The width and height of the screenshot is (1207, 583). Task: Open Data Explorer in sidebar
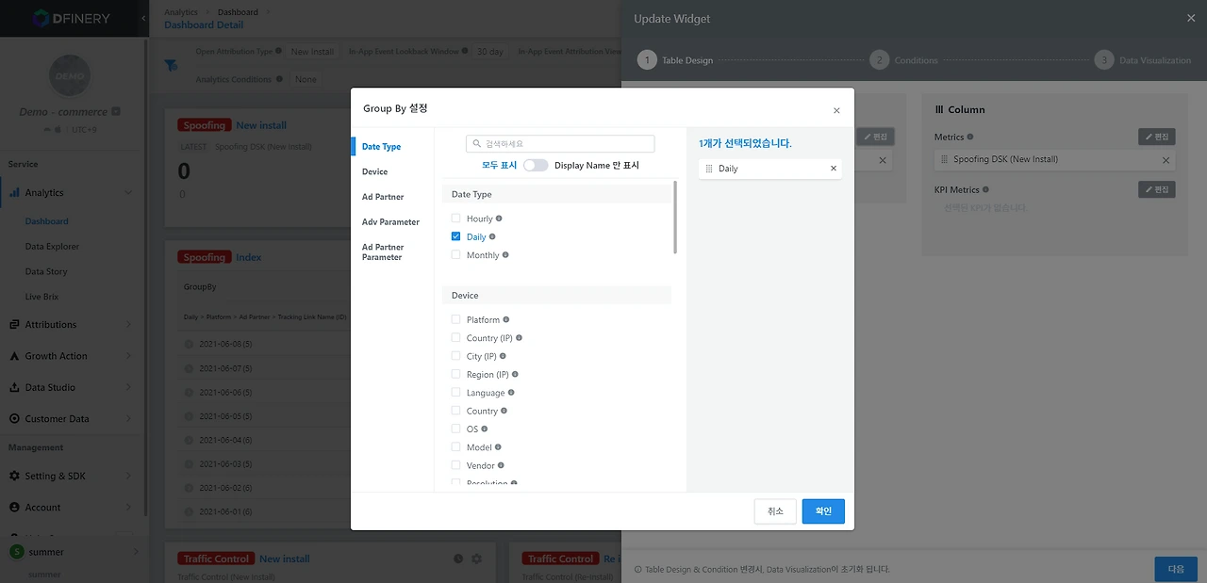tap(52, 247)
